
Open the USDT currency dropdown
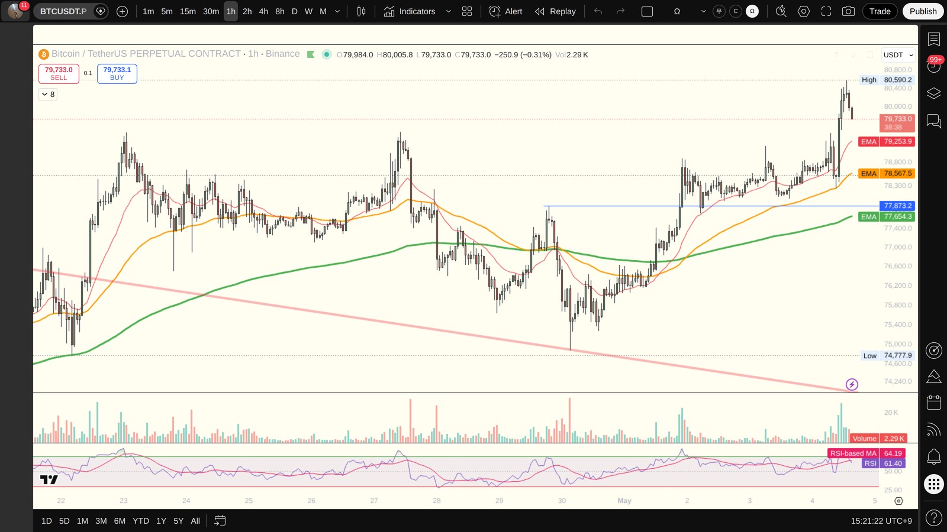coord(898,55)
